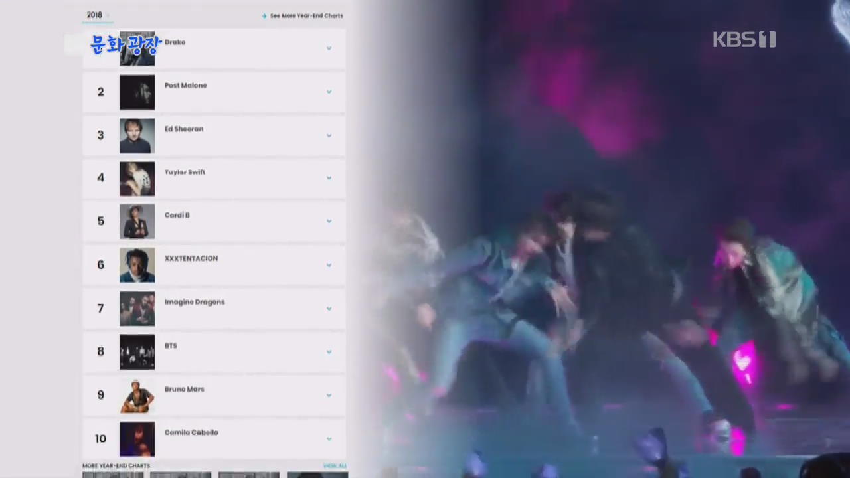Select the Taylor Swift artist name

tap(185, 172)
